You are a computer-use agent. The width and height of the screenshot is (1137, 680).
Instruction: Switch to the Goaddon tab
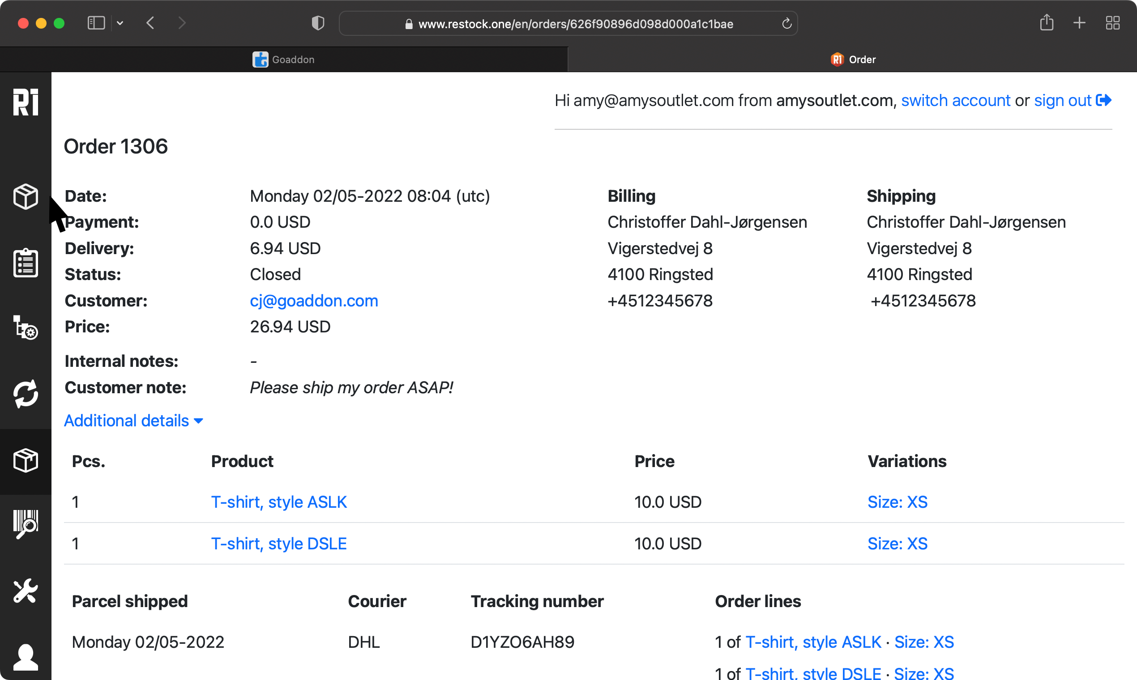(284, 59)
